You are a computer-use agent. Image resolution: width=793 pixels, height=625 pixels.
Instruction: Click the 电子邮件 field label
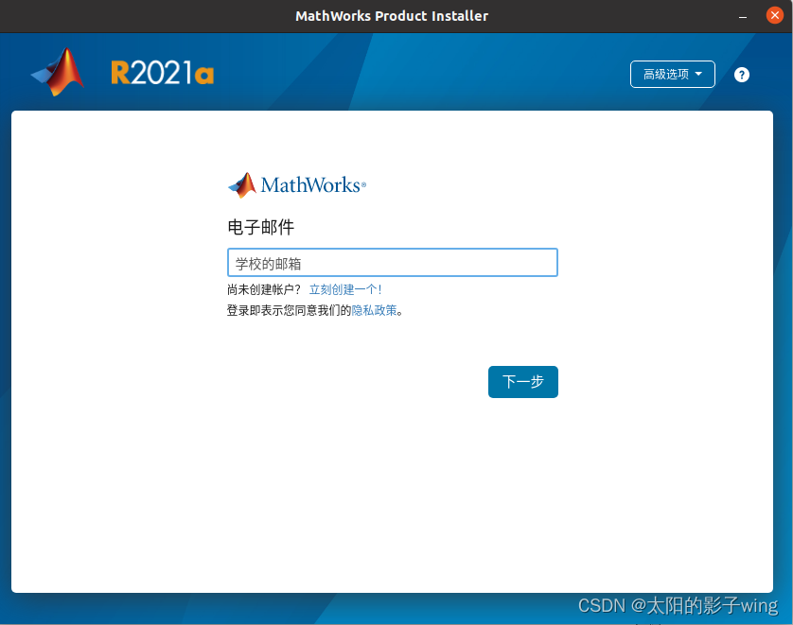260,228
